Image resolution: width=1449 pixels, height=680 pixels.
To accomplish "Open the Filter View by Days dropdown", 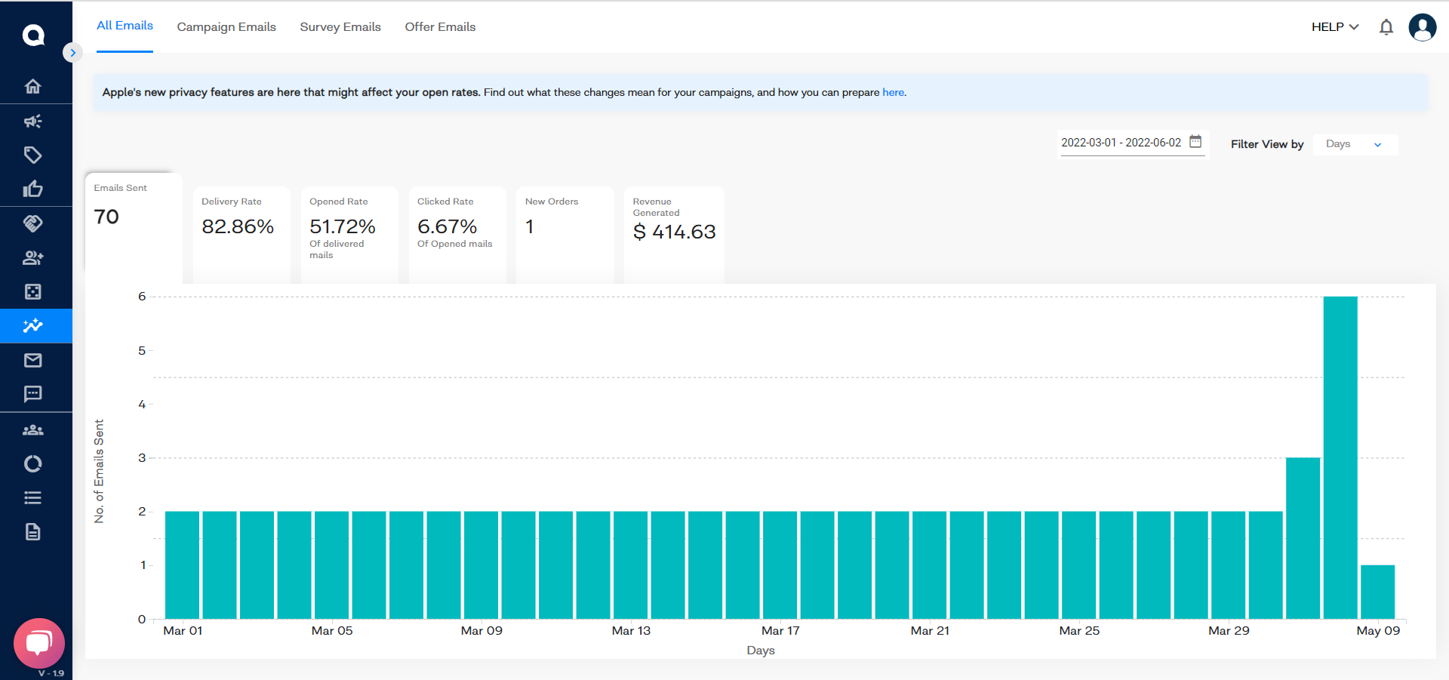I will [1355, 144].
